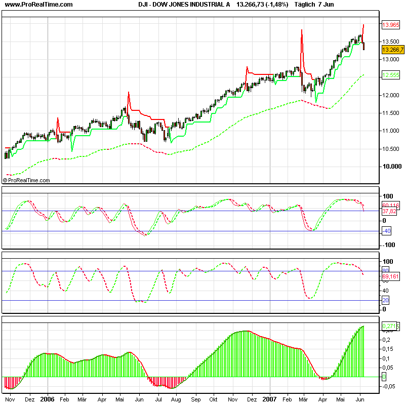Select the -100 oscillator axis value
405x405 pixels.
[388, 245]
